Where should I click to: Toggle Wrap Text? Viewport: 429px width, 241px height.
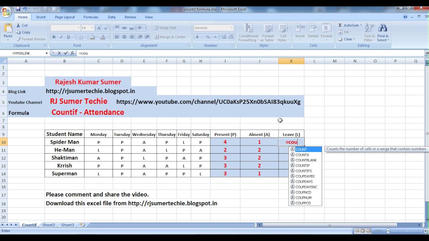165,28
